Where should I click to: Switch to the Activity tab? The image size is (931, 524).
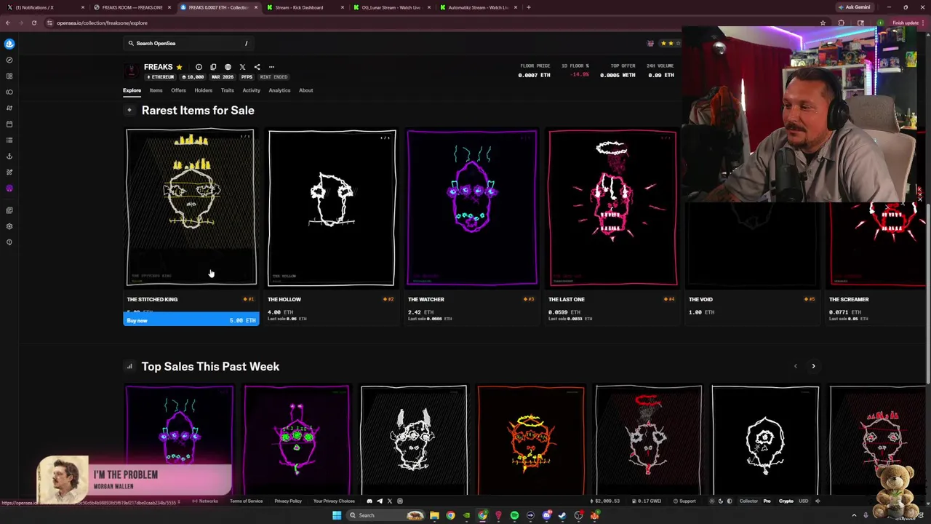[x=251, y=90]
